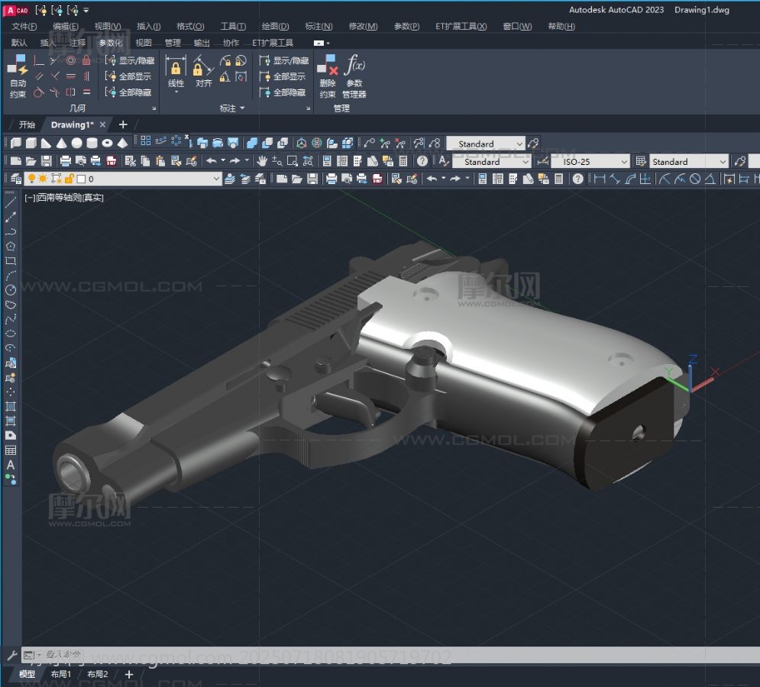Click 全部显示 in the 几何 panel
This screenshot has width=760, height=687.
pos(128,76)
